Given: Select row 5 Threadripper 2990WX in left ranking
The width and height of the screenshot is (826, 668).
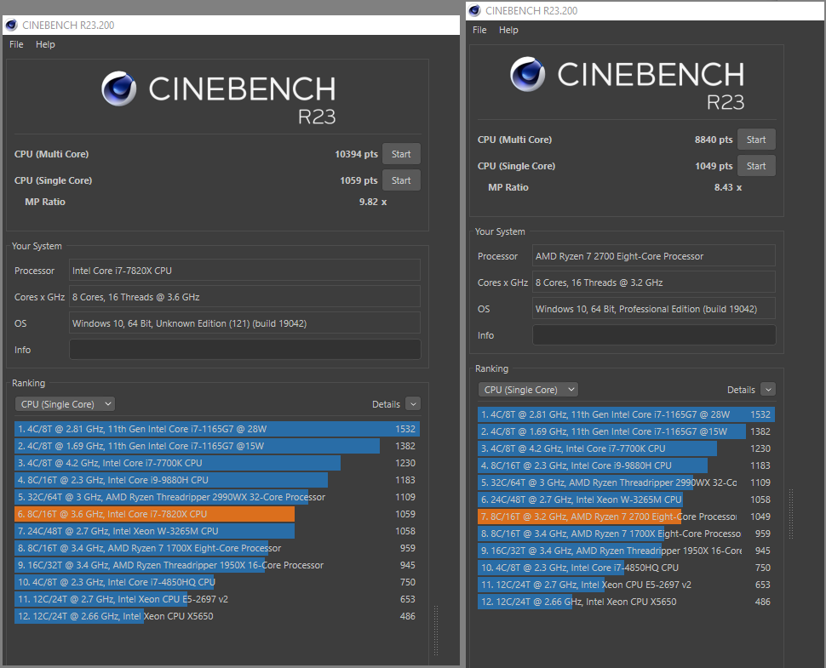Looking at the screenshot, I should pos(217,497).
